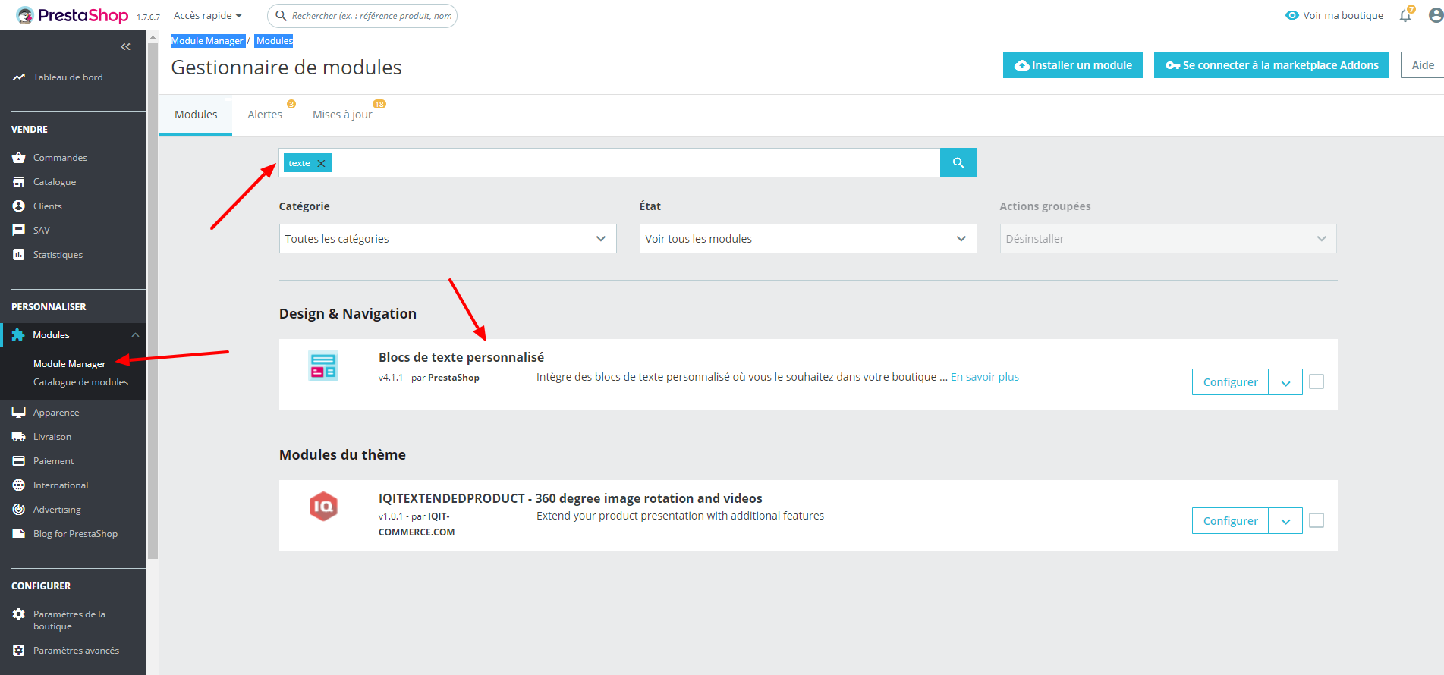This screenshot has height=675, width=1444.
Task: Click the IQITEXTENDEDPRODUCT module logo
Action: tap(323, 507)
